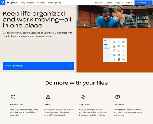The height and width of the screenshot is (124, 153).
Task: Click the Collaborate chat bubble icon
Action: point(118,97)
